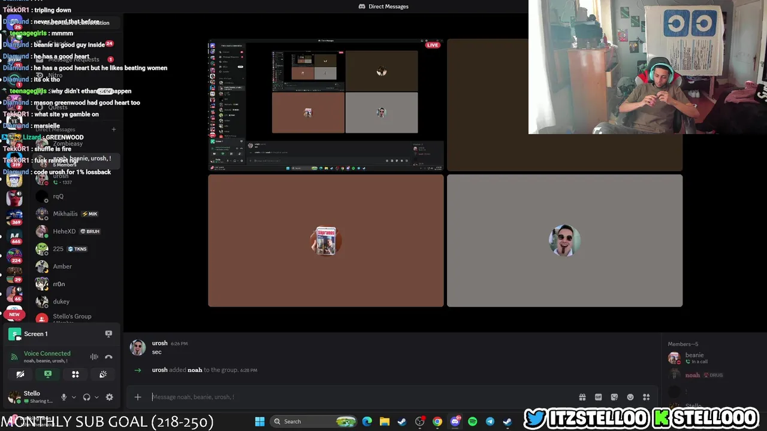767x431 pixels.
Task: Select the rr0n direct message
Action: tap(75, 284)
